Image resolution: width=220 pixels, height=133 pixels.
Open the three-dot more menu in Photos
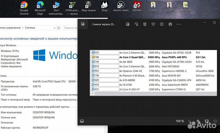[179, 24]
